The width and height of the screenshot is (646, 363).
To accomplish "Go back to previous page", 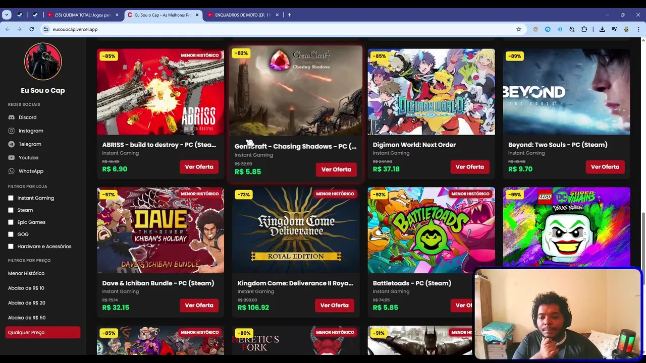I will point(7,29).
